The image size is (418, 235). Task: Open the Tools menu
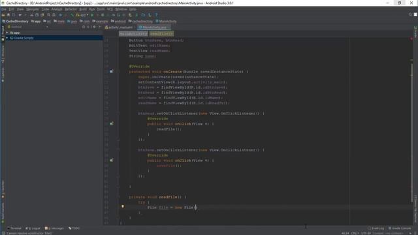(x=101, y=9)
